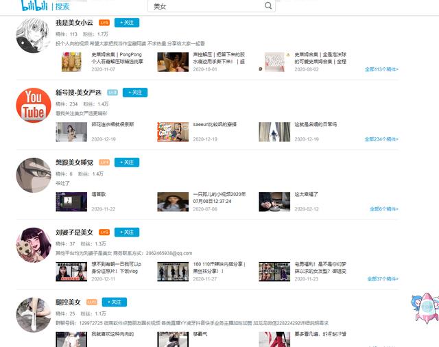Follow the user 刘婆子是美女
The image size is (439, 347).
click(x=127, y=232)
